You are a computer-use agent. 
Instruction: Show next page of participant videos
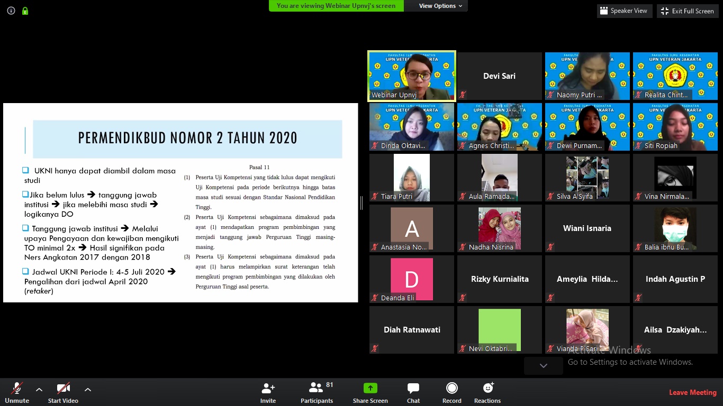(543, 365)
